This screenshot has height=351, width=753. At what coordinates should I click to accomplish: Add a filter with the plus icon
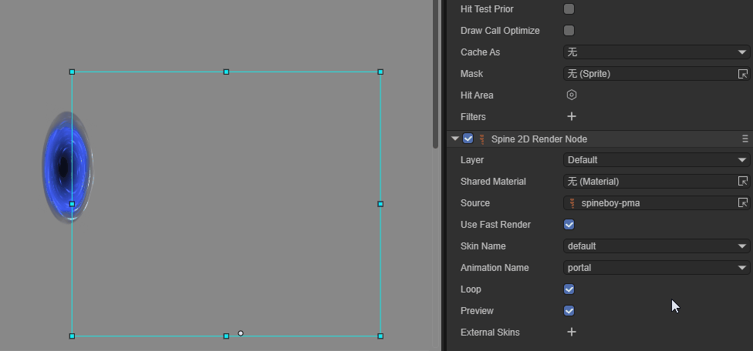pos(572,116)
